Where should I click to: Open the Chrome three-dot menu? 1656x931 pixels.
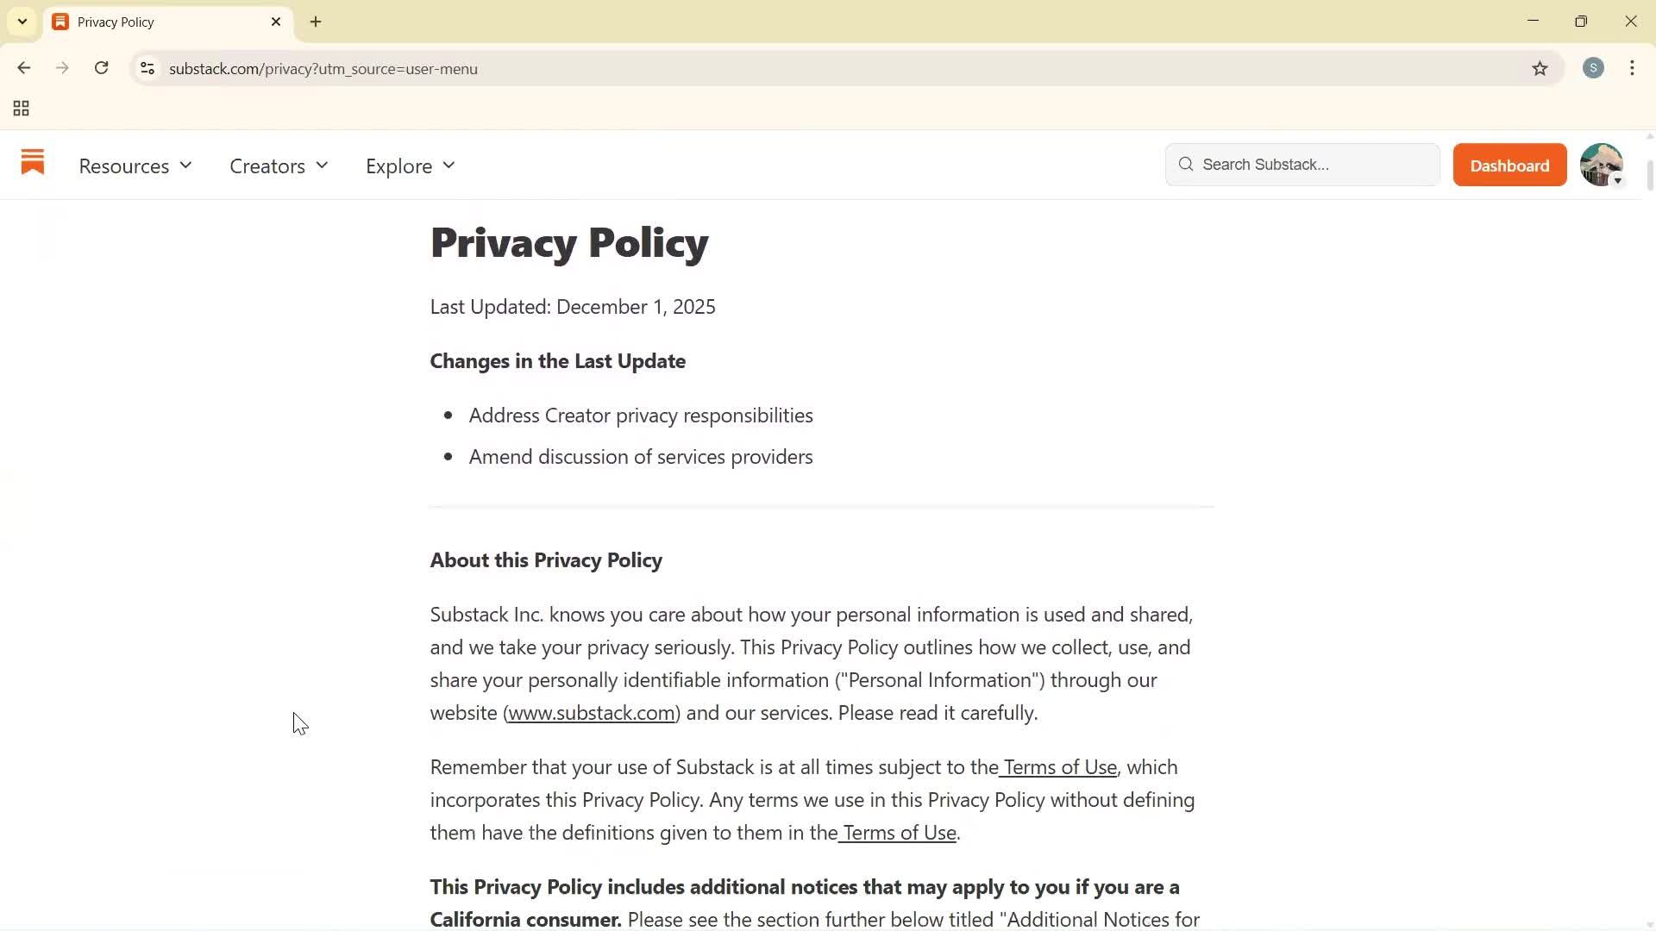[1632, 68]
